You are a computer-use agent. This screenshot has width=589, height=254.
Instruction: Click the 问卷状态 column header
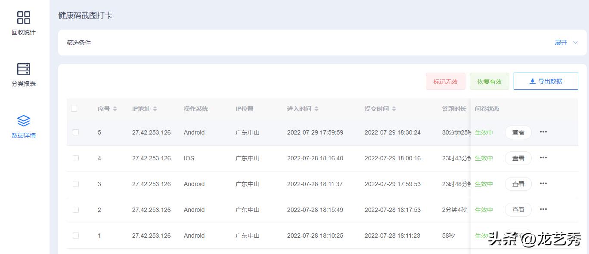pyautogui.click(x=487, y=109)
